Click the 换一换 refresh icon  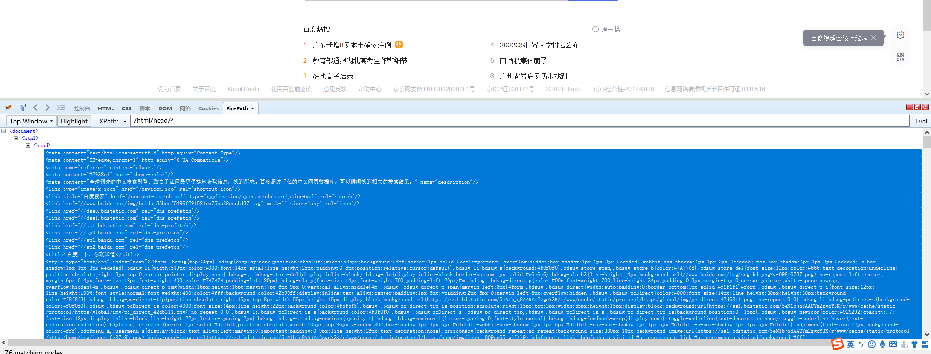pos(595,29)
